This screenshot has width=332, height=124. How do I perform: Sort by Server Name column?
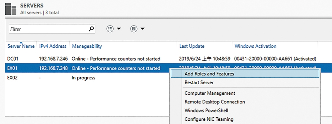[21, 46]
